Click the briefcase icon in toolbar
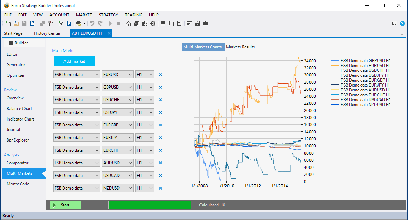Screen dimensions: 408x220 click(205, 23)
